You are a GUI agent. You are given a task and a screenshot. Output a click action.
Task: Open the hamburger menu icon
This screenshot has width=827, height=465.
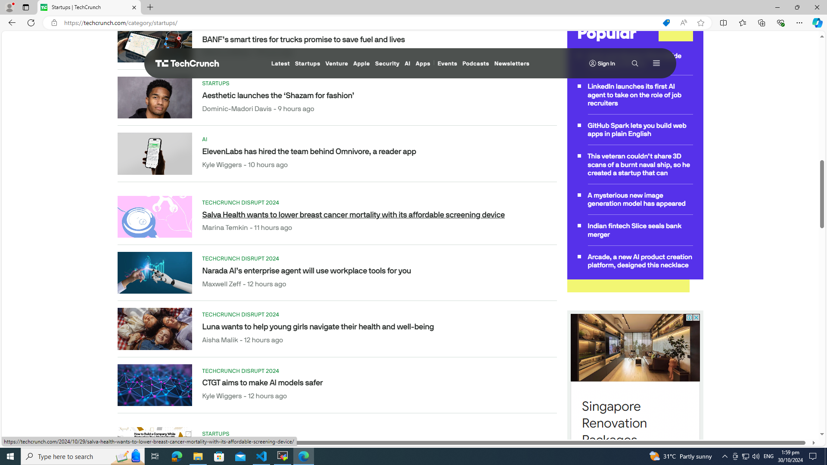(x=656, y=63)
